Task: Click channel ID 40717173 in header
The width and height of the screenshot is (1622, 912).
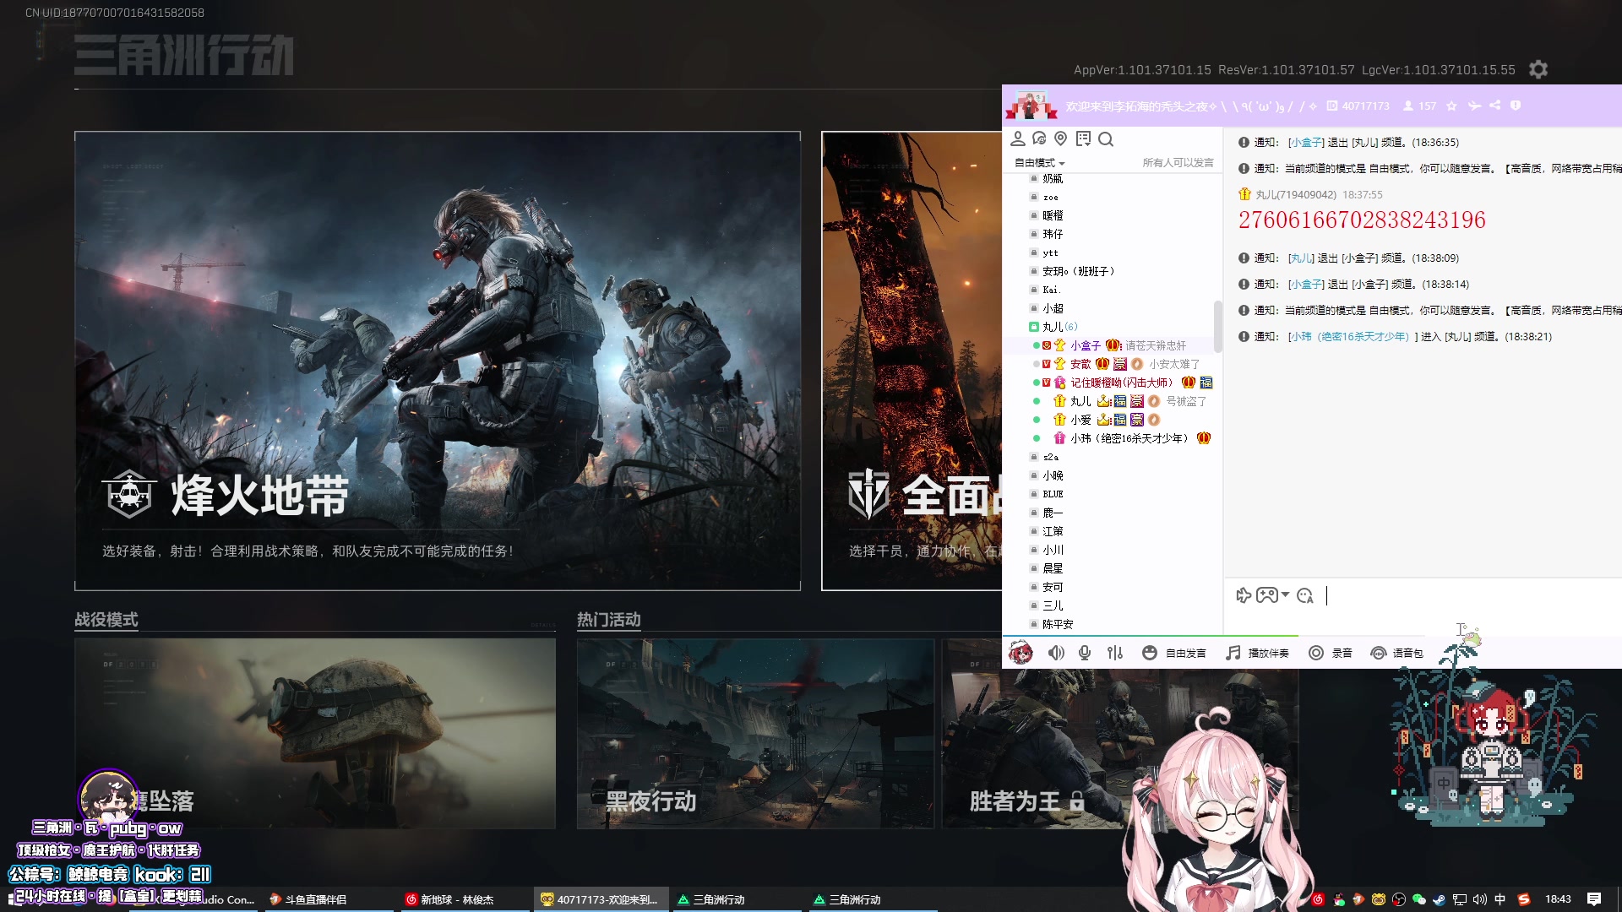Action: pos(1358,106)
